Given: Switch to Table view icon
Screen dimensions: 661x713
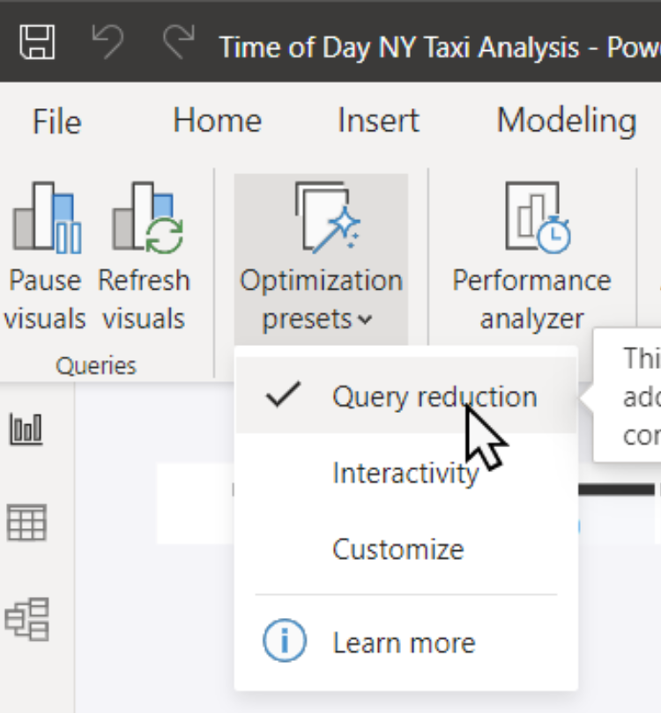Looking at the screenshot, I should (26, 523).
